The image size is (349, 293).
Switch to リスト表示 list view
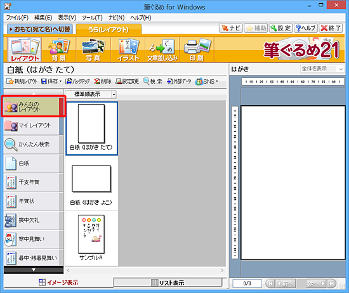[168, 283]
